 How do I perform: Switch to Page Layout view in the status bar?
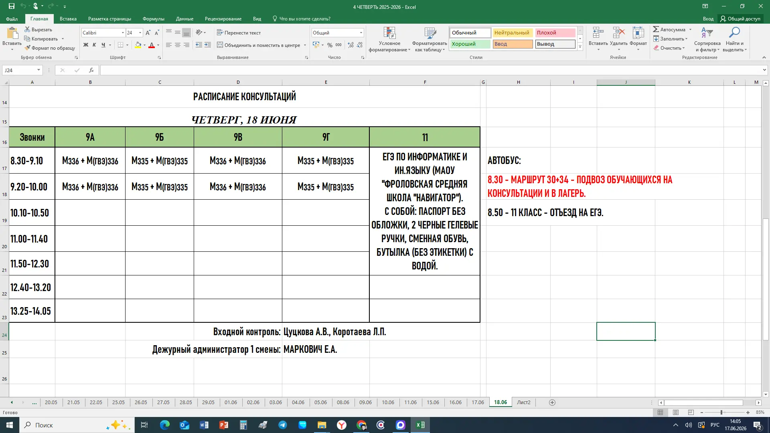[x=676, y=413]
